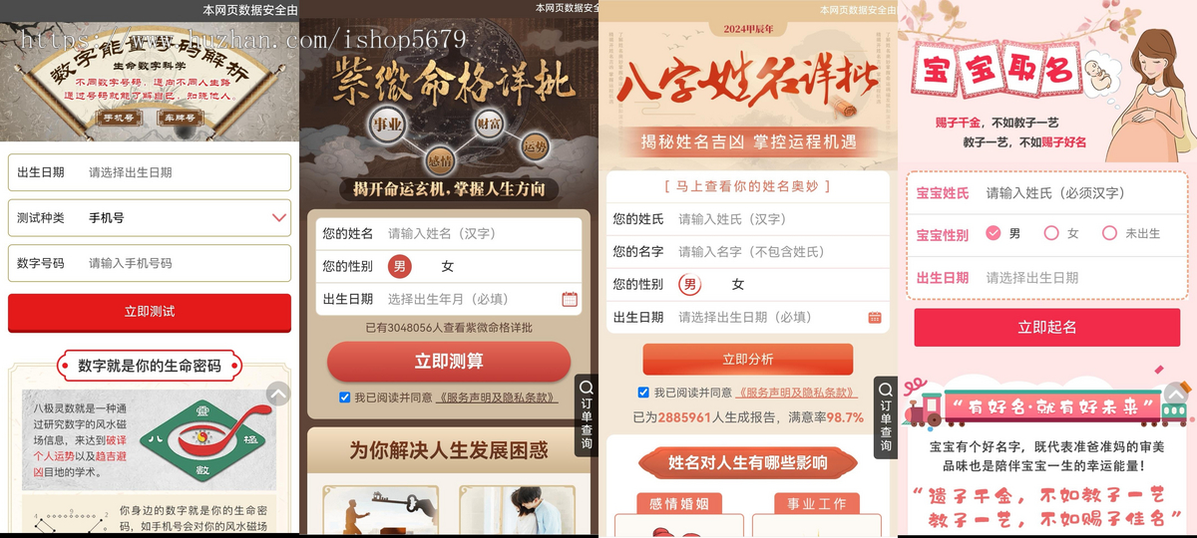Click the calendar icon in 紫微 birth date field

coord(570,299)
